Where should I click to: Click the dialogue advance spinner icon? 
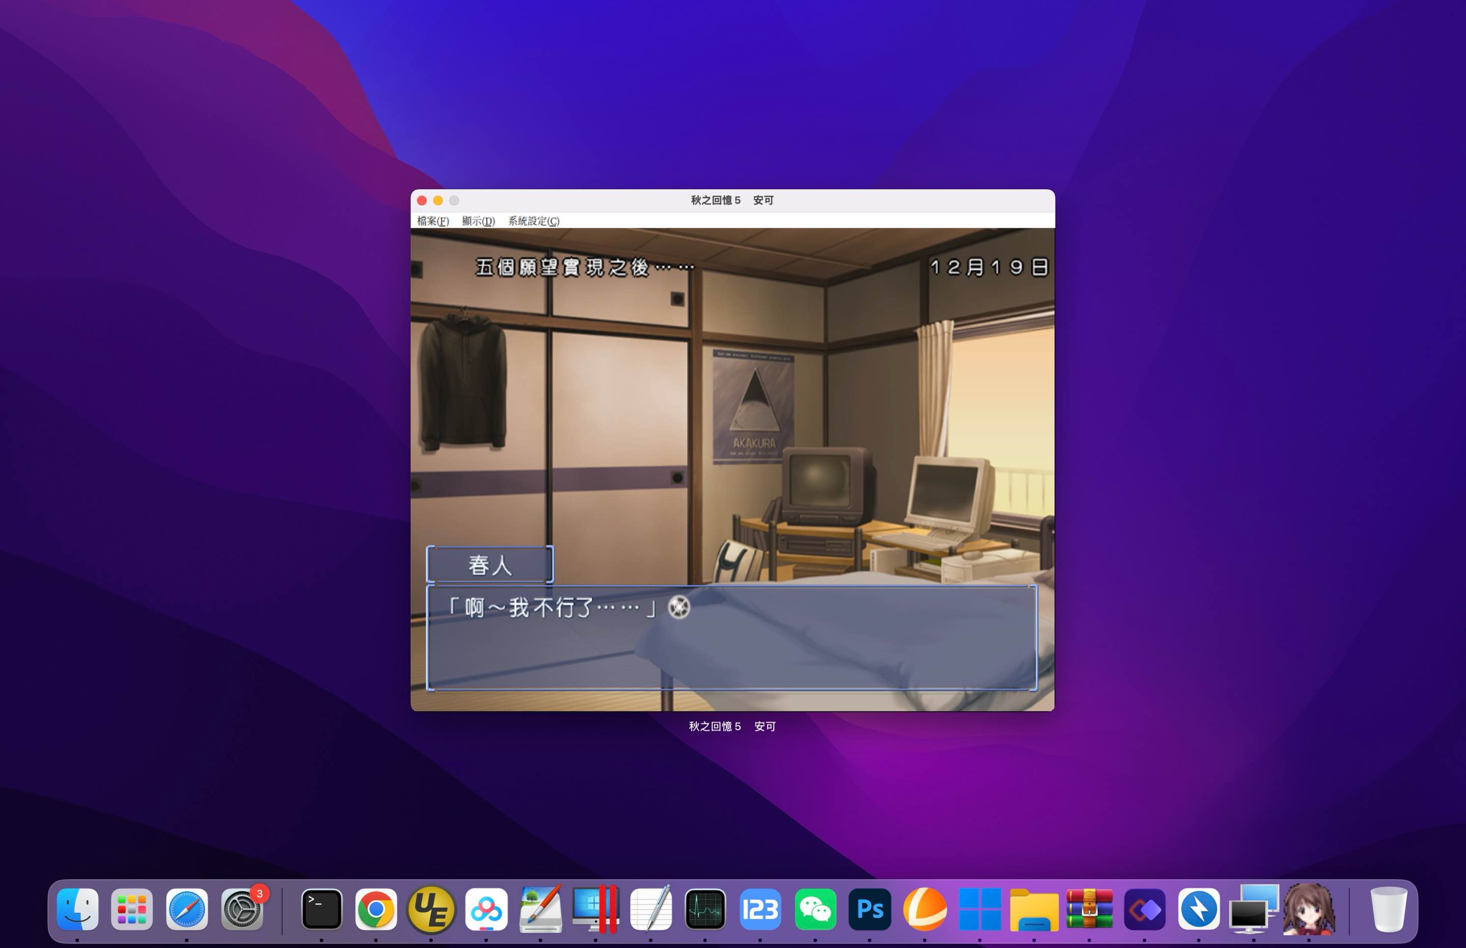pos(679,607)
